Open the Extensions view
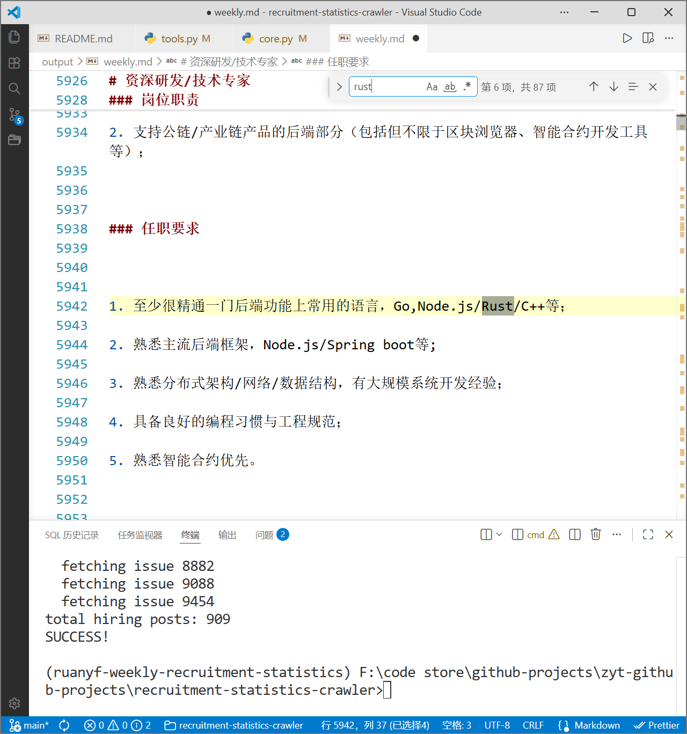The image size is (687, 734). (14, 63)
